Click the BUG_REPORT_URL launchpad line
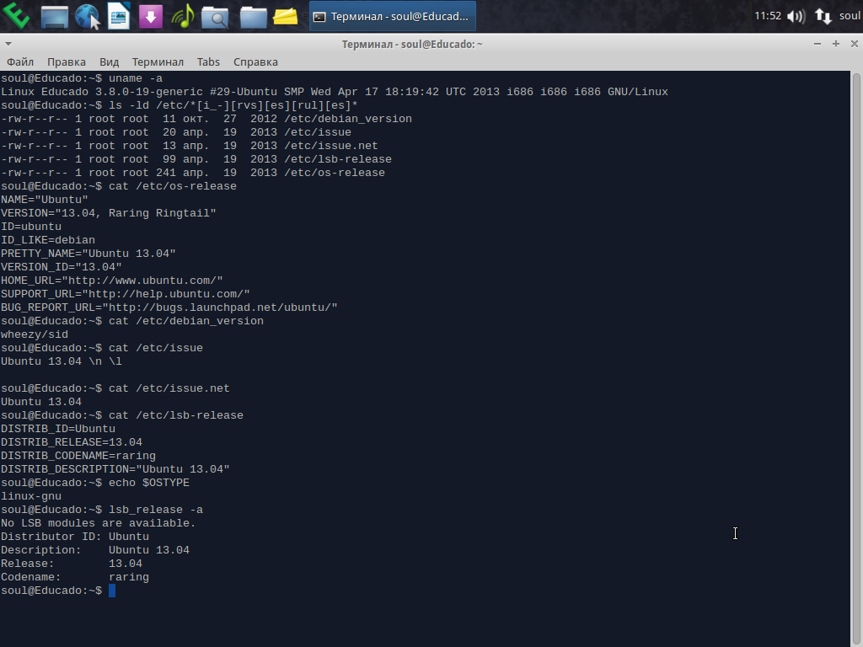This screenshot has width=863, height=647. coord(169,307)
